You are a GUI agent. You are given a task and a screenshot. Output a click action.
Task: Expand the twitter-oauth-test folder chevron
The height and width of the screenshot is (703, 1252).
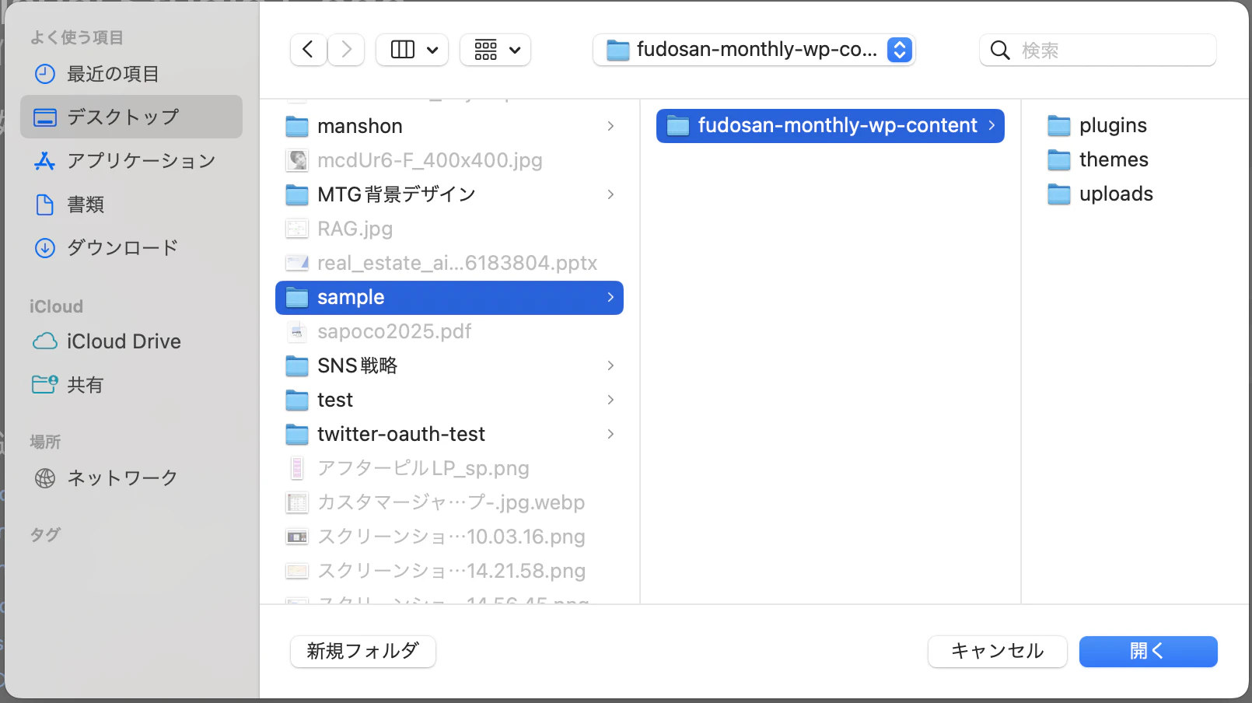click(x=610, y=434)
